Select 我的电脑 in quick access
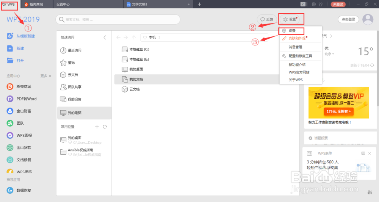Image resolution: width=379 pixels, height=202 pixels. click(84, 113)
